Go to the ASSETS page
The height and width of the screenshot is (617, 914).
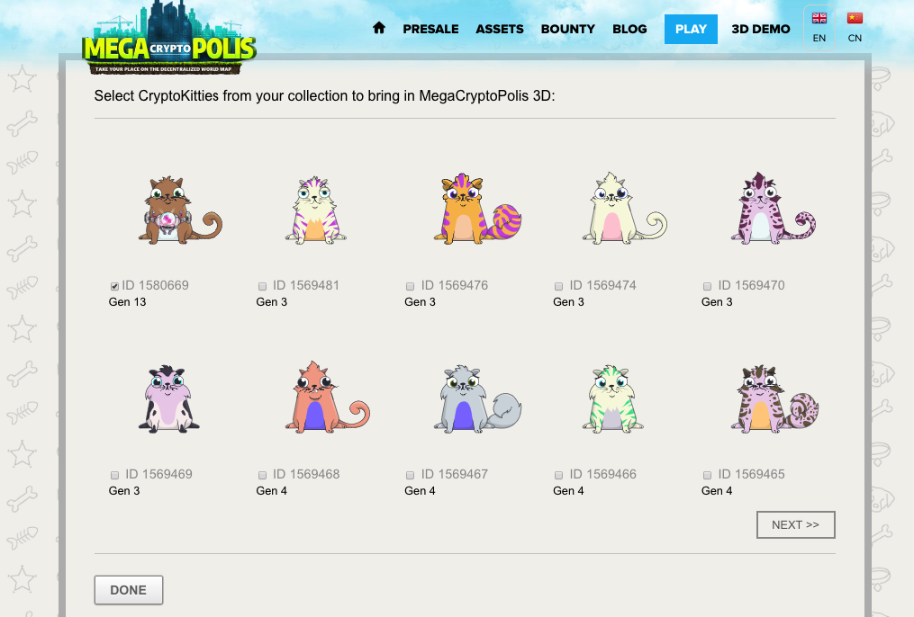click(500, 29)
